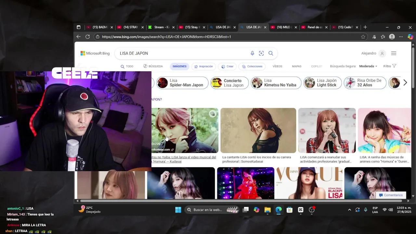Open the Filtro options

[390, 66]
